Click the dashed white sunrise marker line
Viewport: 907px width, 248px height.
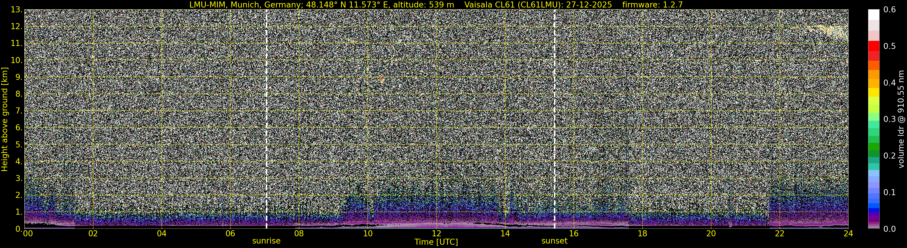pyautogui.click(x=266, y=119)
